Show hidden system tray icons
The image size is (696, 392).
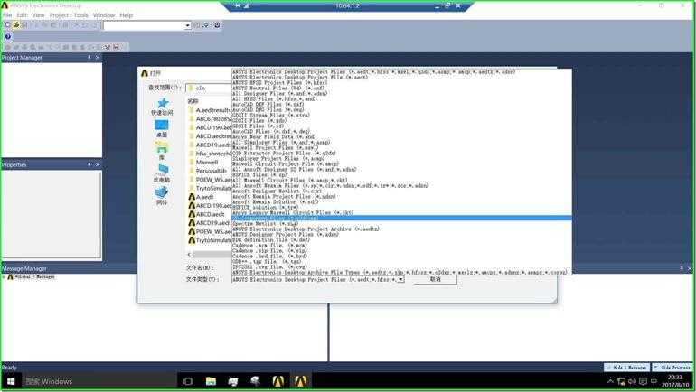pyautogui.click(x=611, y=381)
